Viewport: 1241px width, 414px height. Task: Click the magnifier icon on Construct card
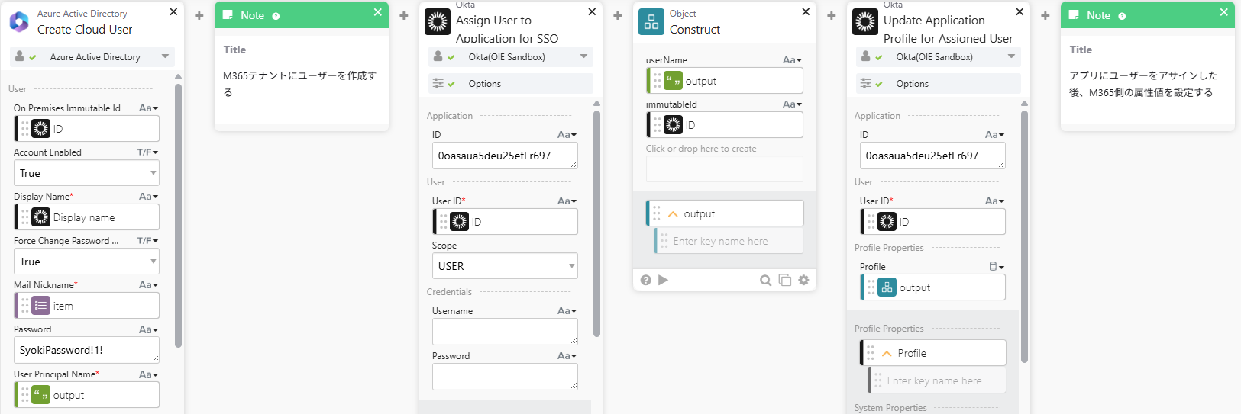pos(765,281)
